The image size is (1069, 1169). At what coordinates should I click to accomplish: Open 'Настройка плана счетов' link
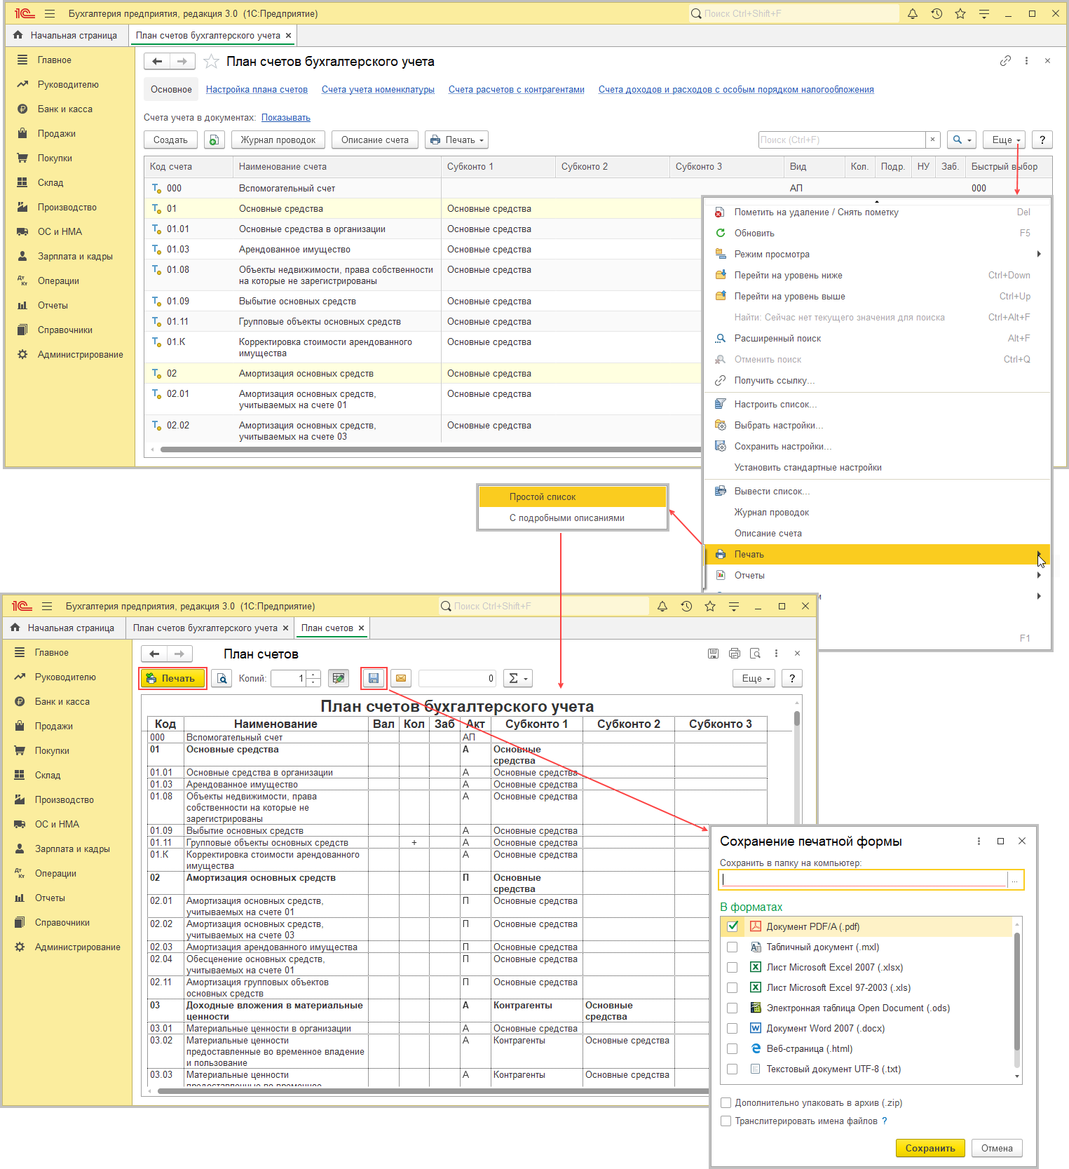coord(257,89)
